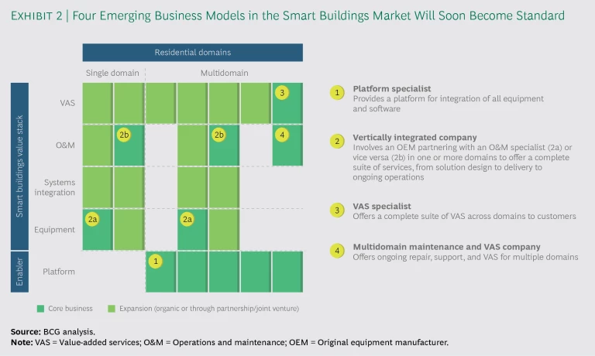The image size is (595, 356).
Task: Select the circle 1 marker in the Platform row
Action: pyautogui.click(x=156, y=262)
